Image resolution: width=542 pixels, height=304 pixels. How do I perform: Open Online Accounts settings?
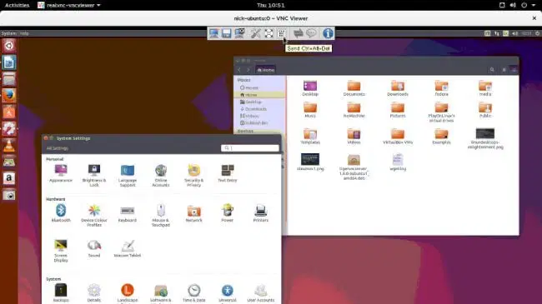point(161,176)
